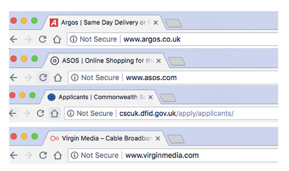Screen dimensions: 289x171
Task: Click the www.virginmedia.com address field
Action: [x=173, y=155]
